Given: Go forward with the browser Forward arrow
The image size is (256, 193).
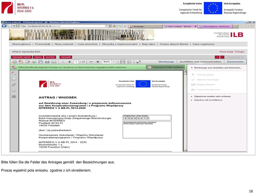Looking at the screenshot, I should [10, 26].
